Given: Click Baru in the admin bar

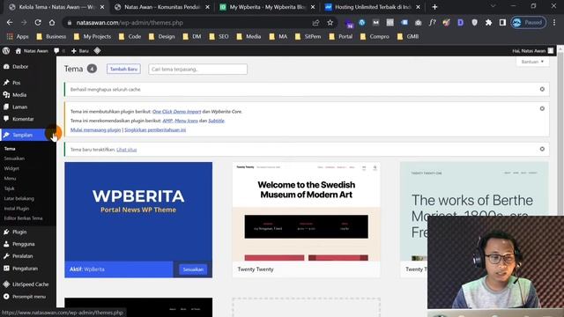Looking at the screenshot, I should point(80,51).
